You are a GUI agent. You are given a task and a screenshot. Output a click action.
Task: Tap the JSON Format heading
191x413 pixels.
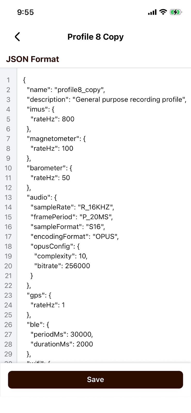point(33,59)
